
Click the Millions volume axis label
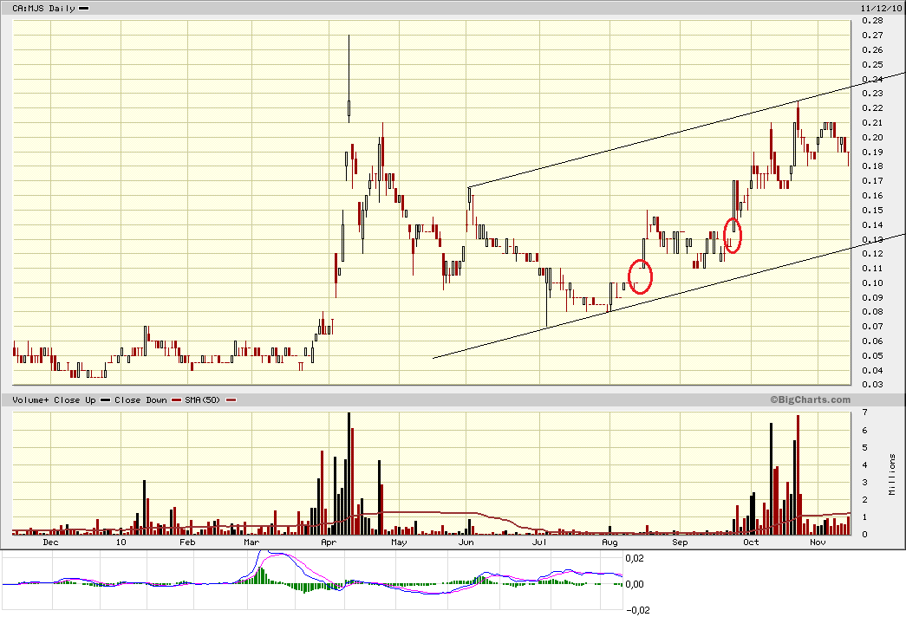click(x=892, y=474)
